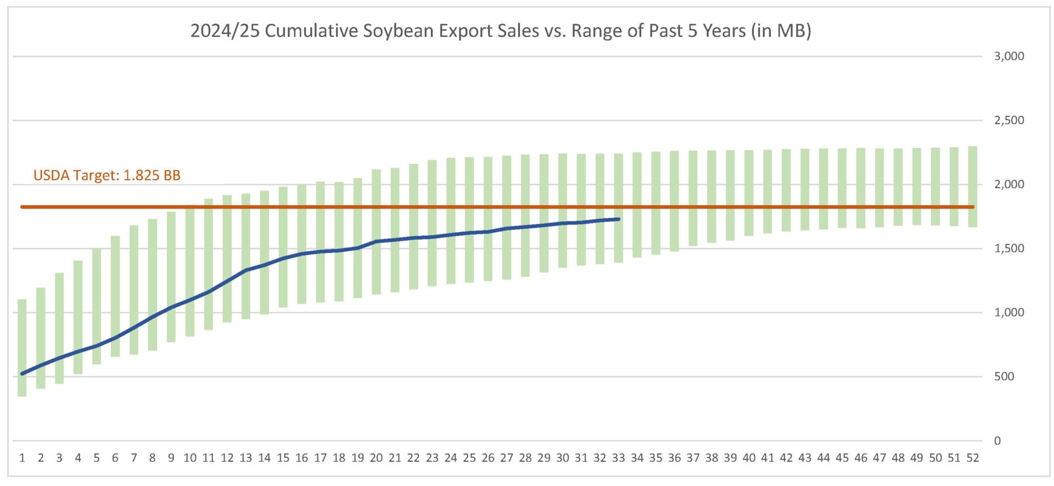Click the green range bar for week 52
1054x486 pixels.
point(973,187)
